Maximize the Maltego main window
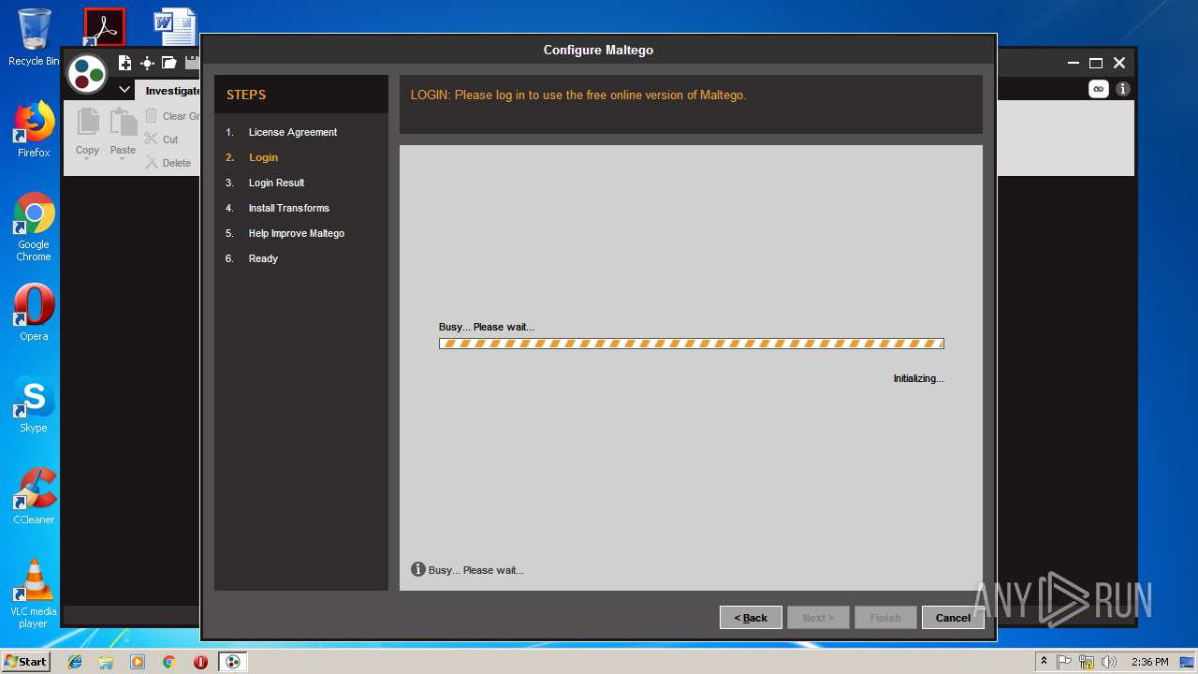This screenshot has width=1198, height=674. pos(1096,64)
